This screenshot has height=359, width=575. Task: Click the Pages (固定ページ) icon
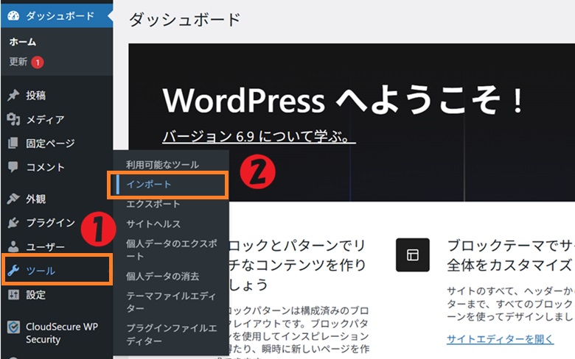(13, 143)
